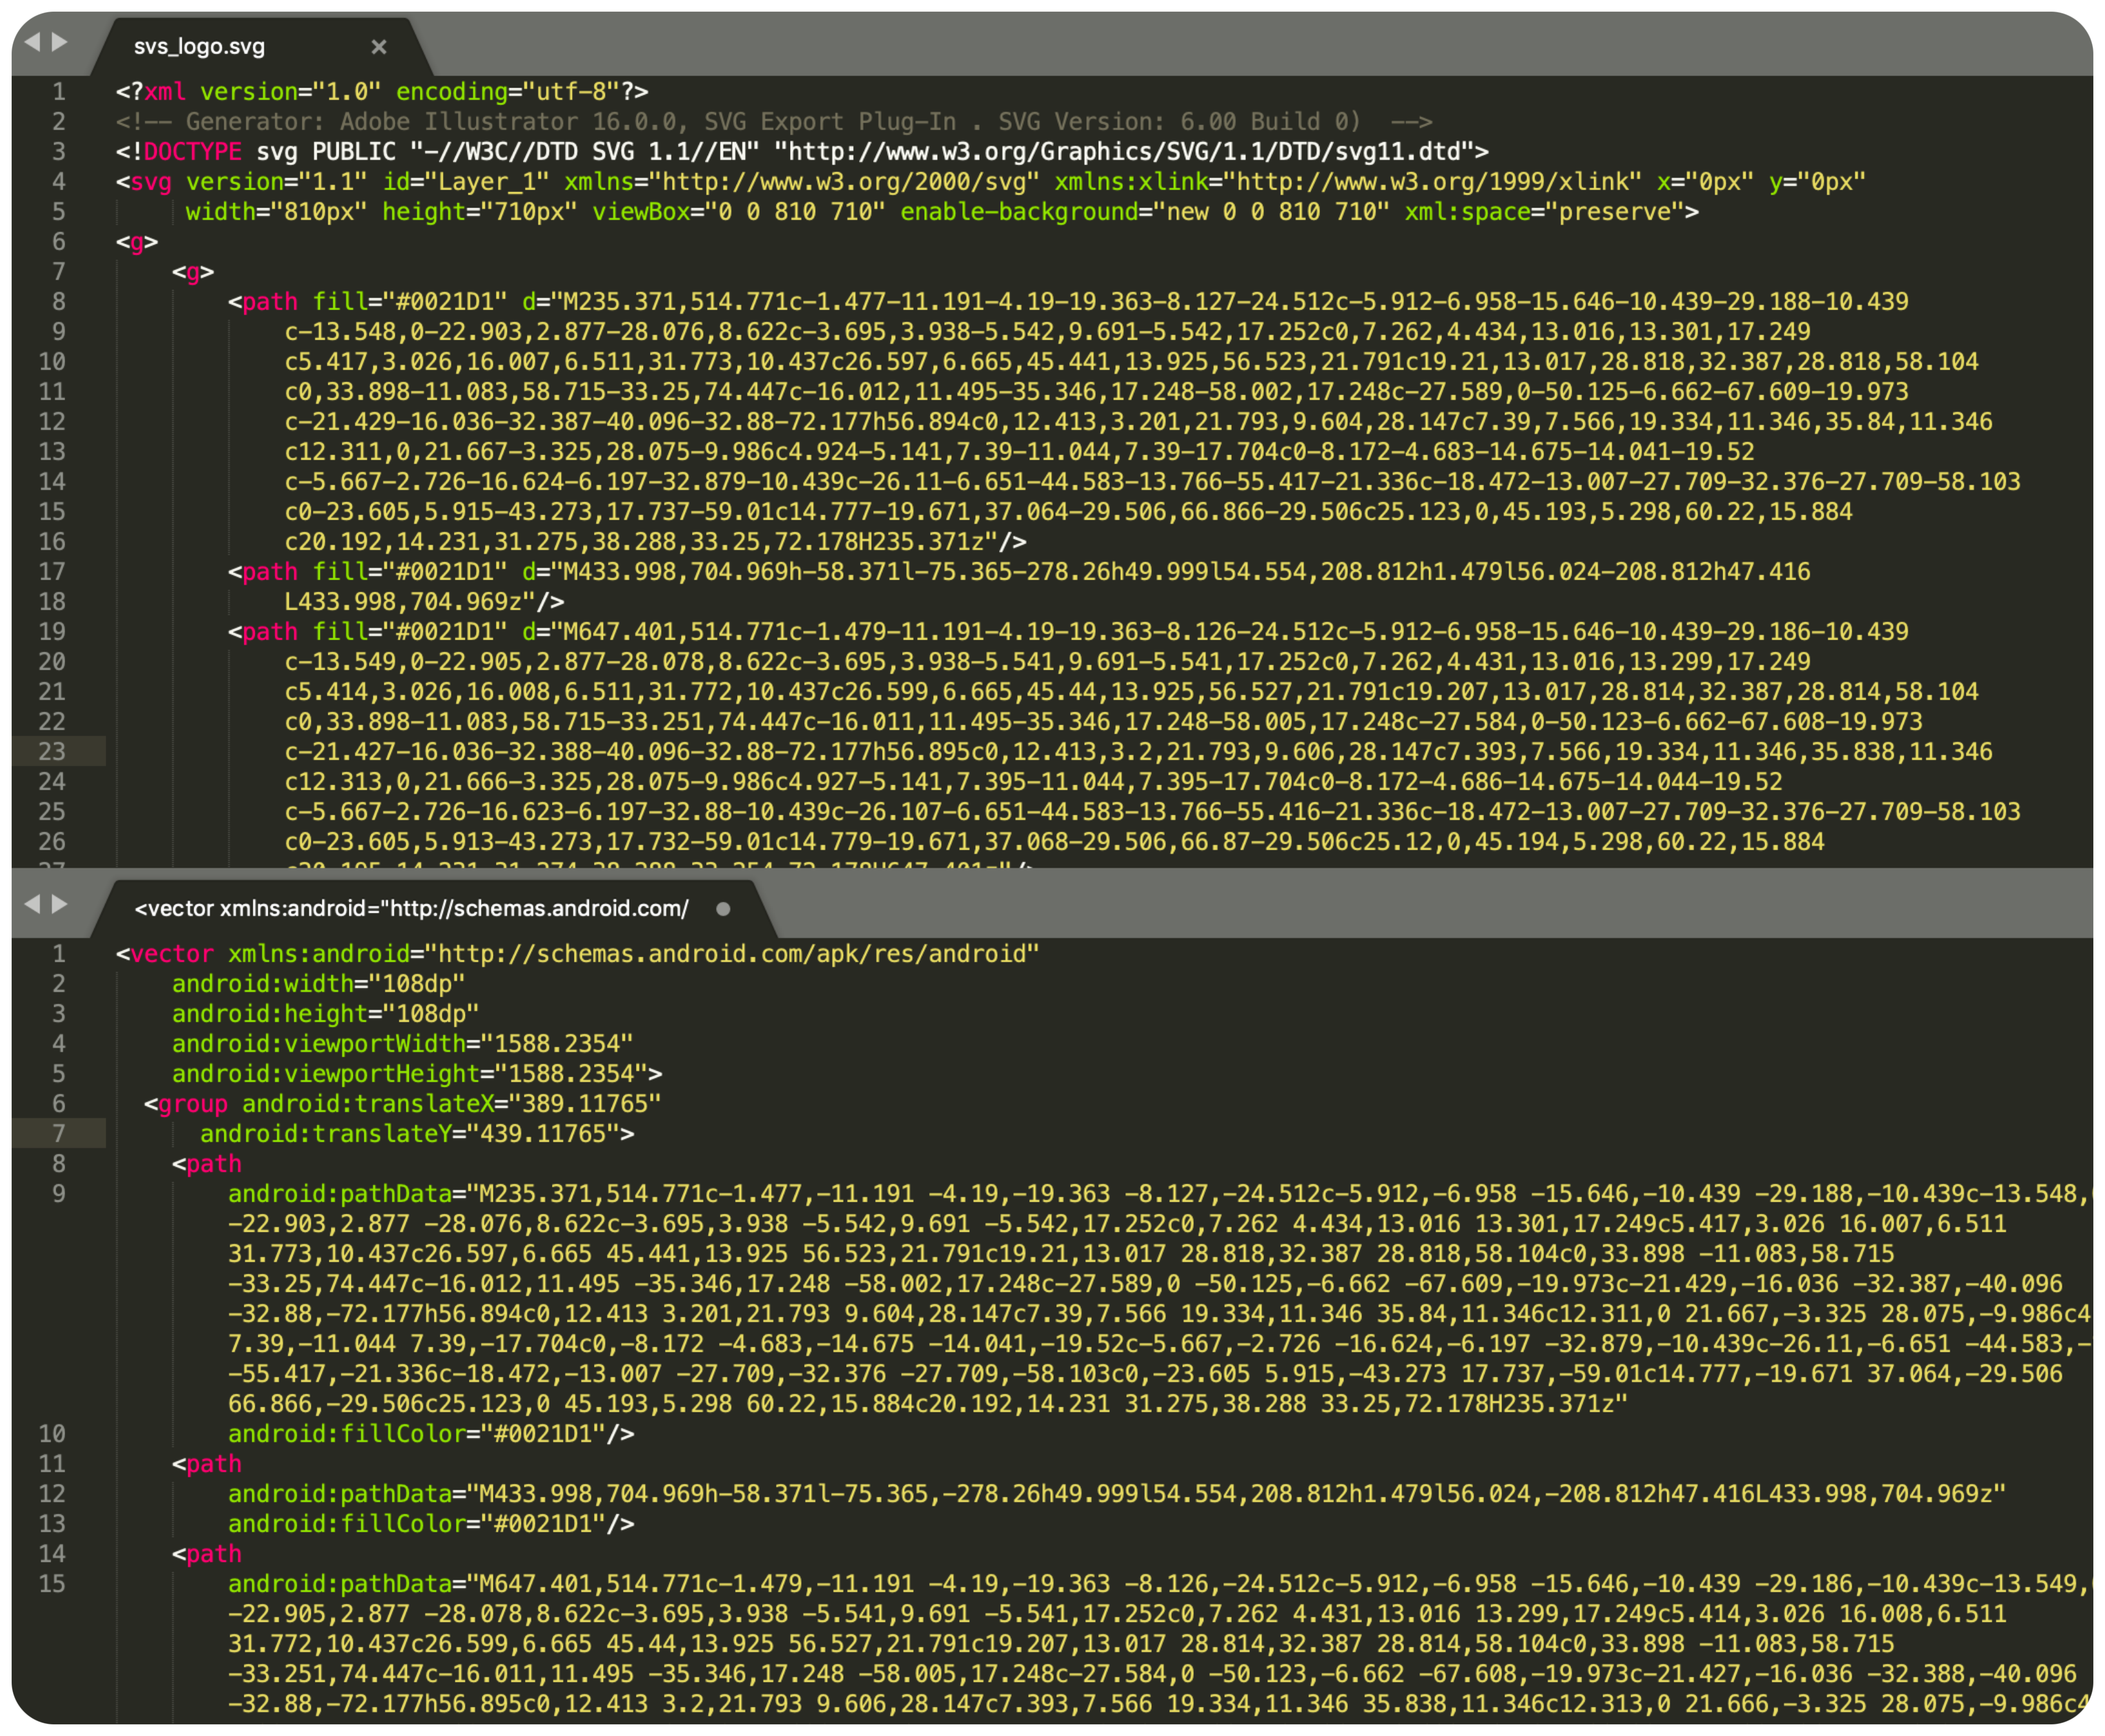This screenshot has width=2105, height=1736.
Task: Click the bottom pane's right tab-scroll arrow
Action: click(x=60, y=904)
